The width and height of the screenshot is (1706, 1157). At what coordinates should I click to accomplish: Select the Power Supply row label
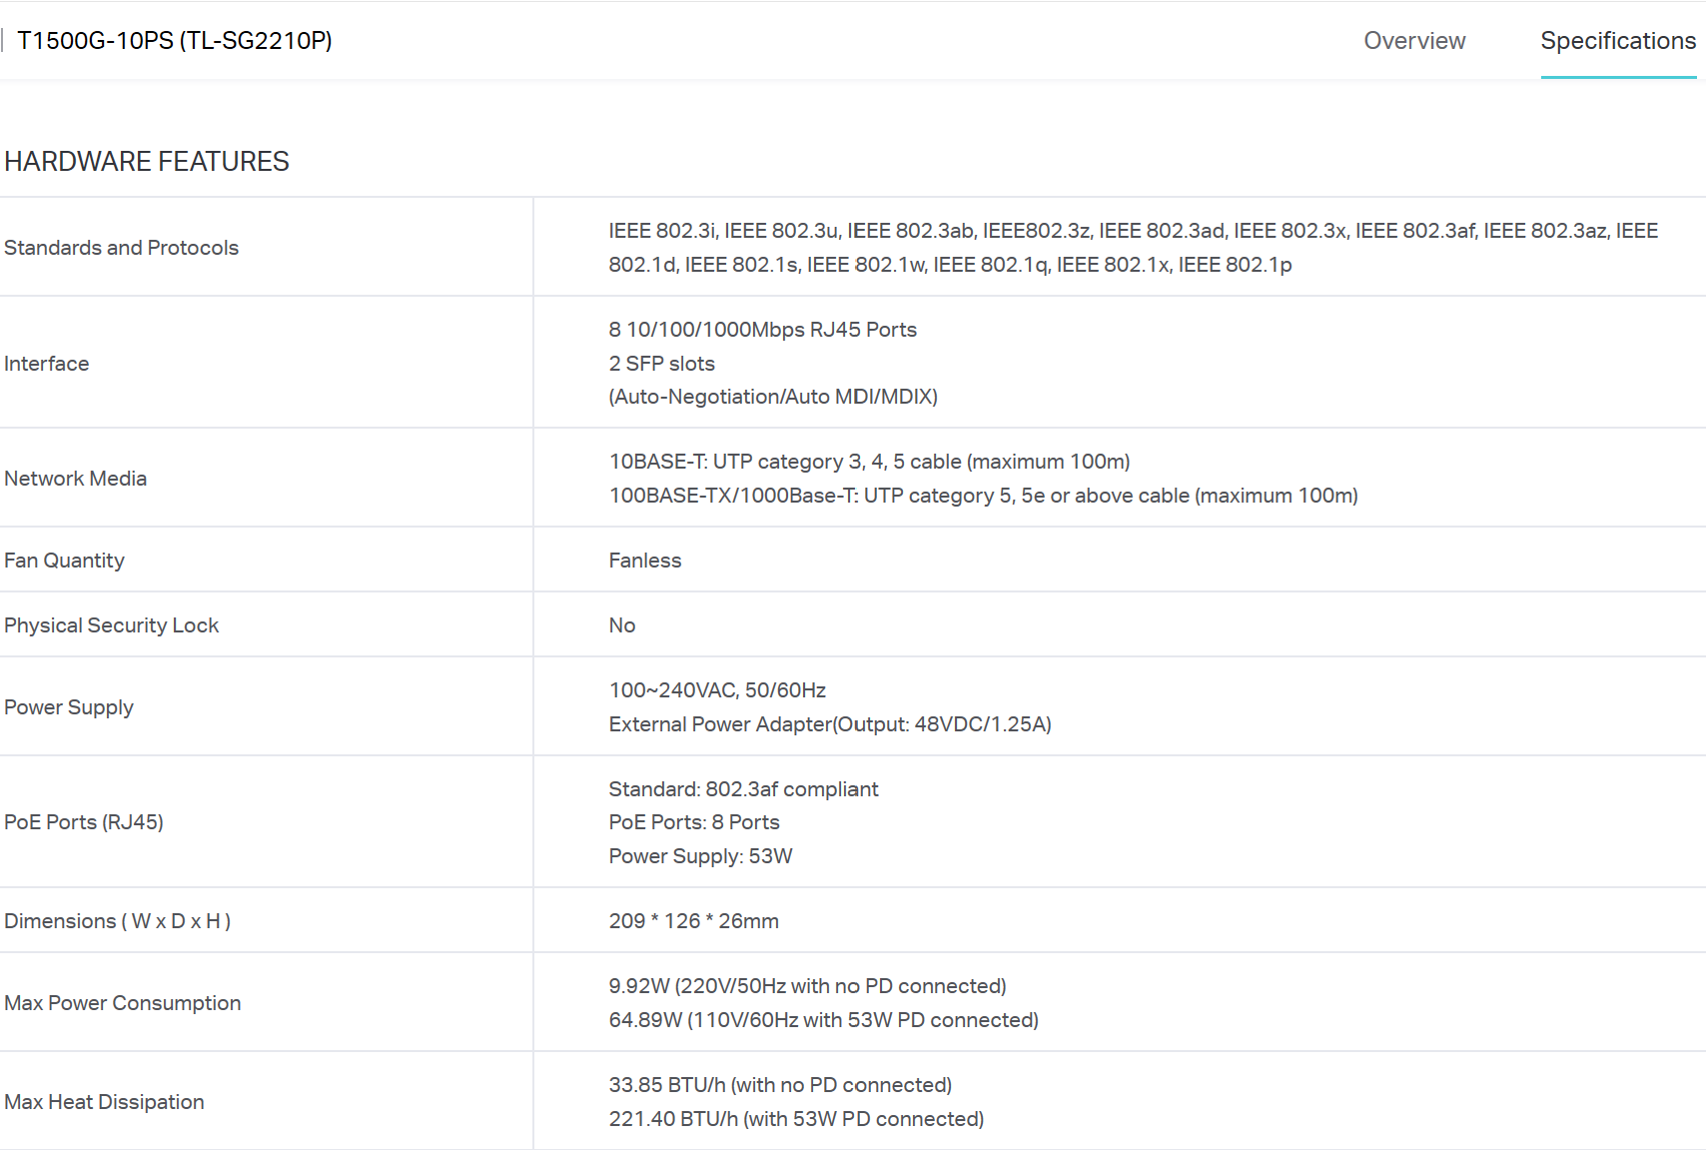(69, 707)
